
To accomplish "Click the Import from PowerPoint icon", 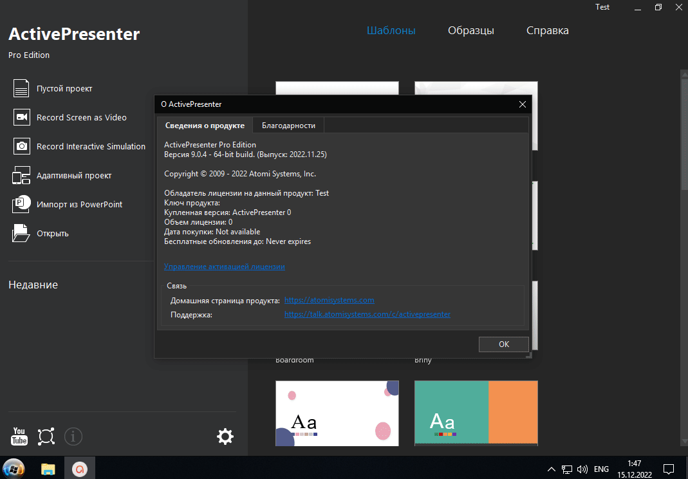I will pyautogui.click(x=21, y=204).
